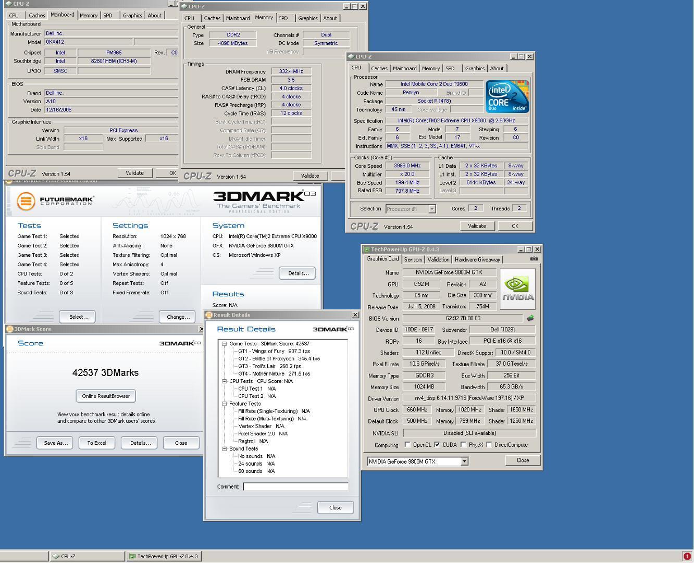This screenshot has width=694, height=563.
Task: Open the GPU selection dropdown in GPU-Z
Action: tap(464, 461)
